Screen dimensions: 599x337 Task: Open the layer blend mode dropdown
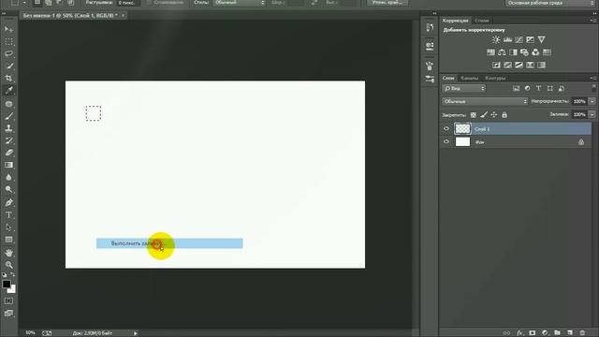point(485,101)
